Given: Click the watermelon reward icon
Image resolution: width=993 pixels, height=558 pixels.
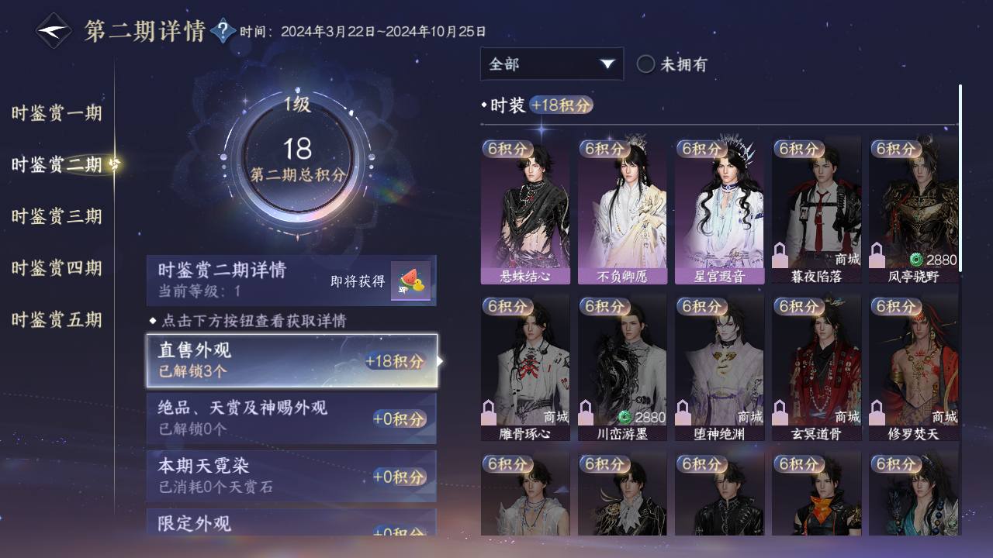Looking at the screenshot, I should (410, 282).
